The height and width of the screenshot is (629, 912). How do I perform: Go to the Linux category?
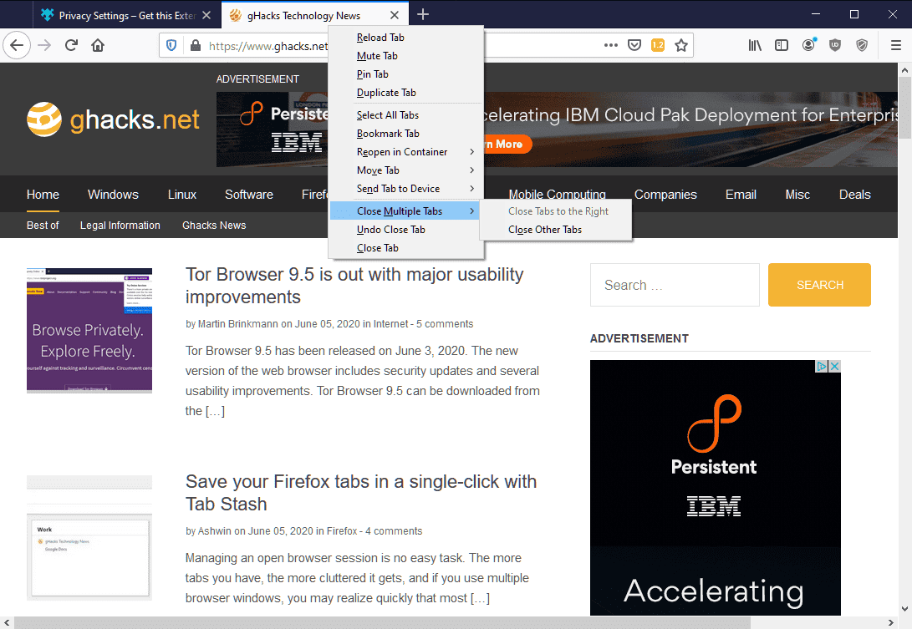tap(182, 194)
